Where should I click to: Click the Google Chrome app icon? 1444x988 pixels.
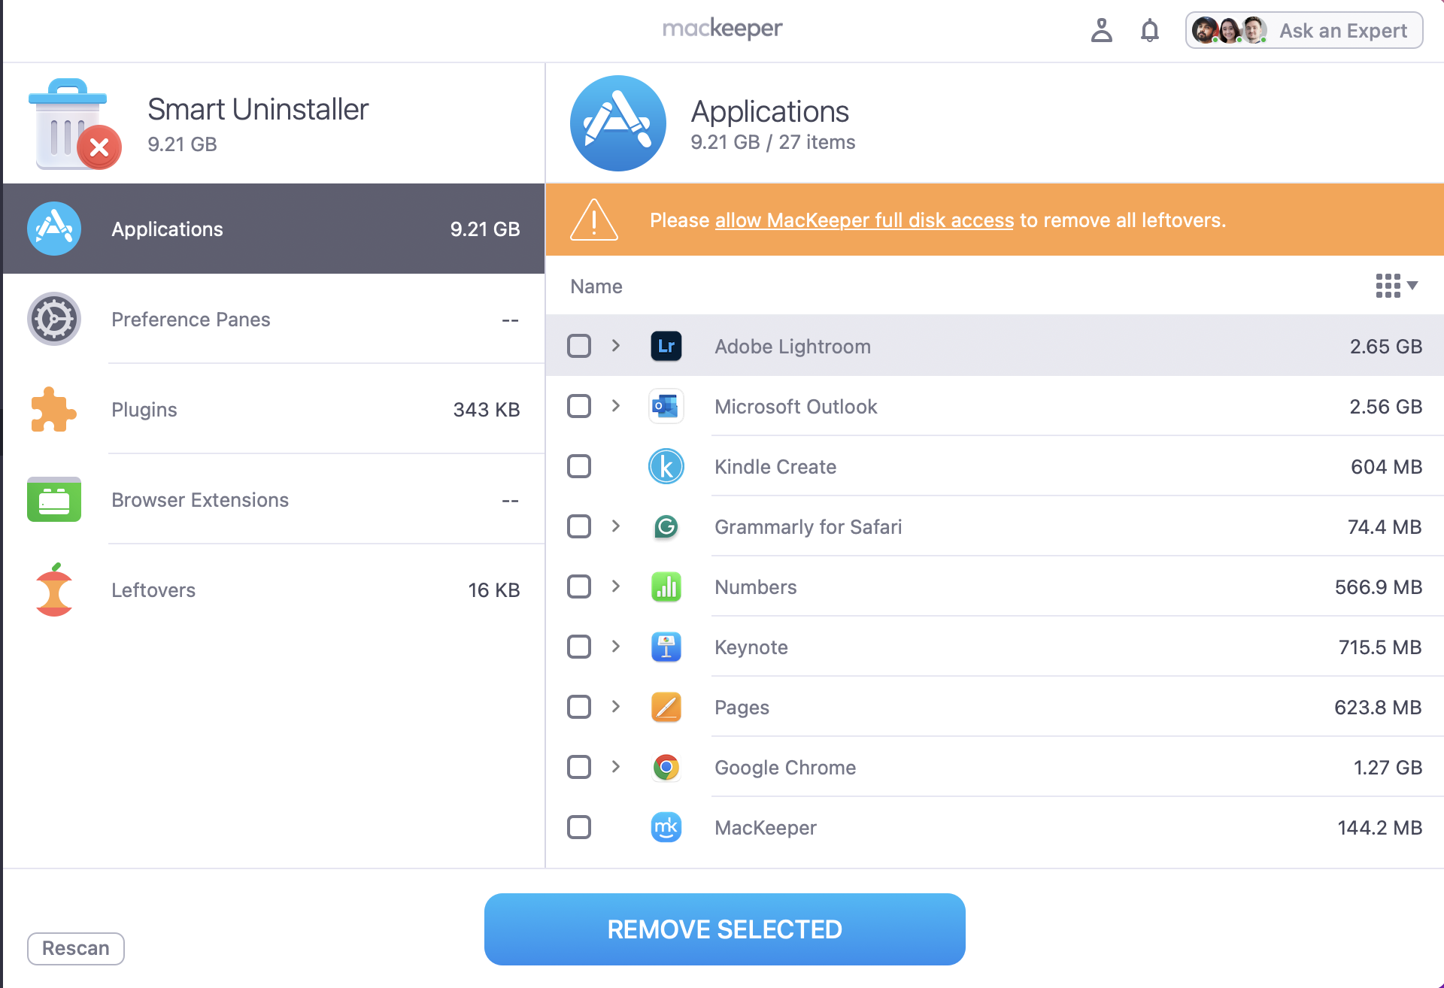[x=666, y=767]
